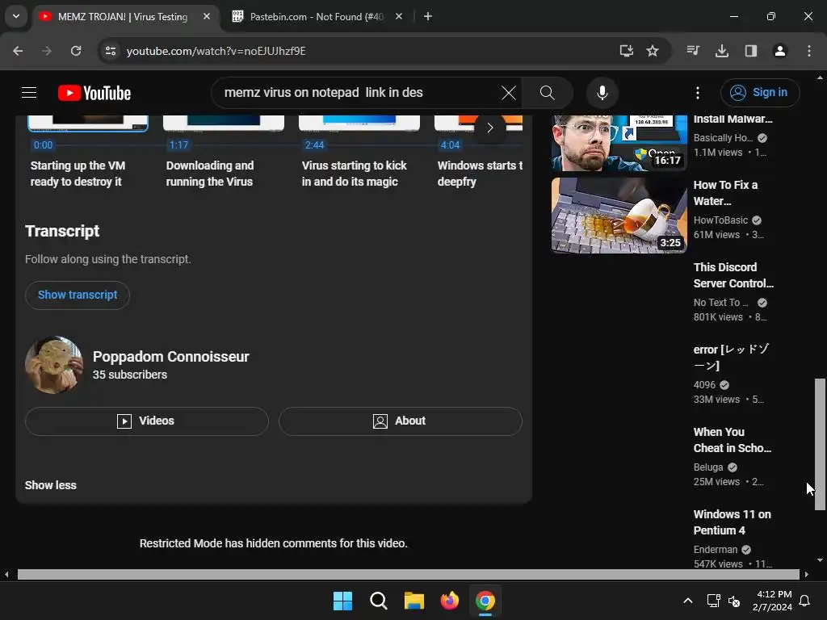Switch to Pastebin.com Not Found tab
Viewport: 827px width, 620px height.
pos(317,17)
